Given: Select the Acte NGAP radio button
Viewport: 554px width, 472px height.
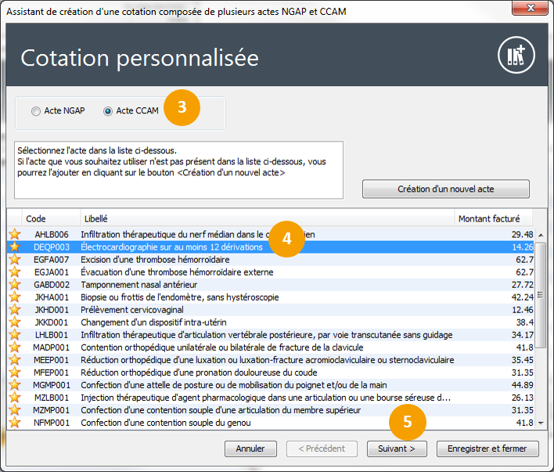Looking at the screenshot, I should (x=36, y=111).
